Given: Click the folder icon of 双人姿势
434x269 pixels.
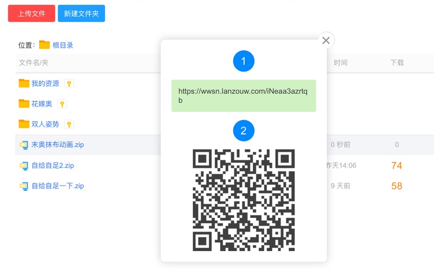Looking at the screenshot, I should pyautogui.click(x=24, y=124).
